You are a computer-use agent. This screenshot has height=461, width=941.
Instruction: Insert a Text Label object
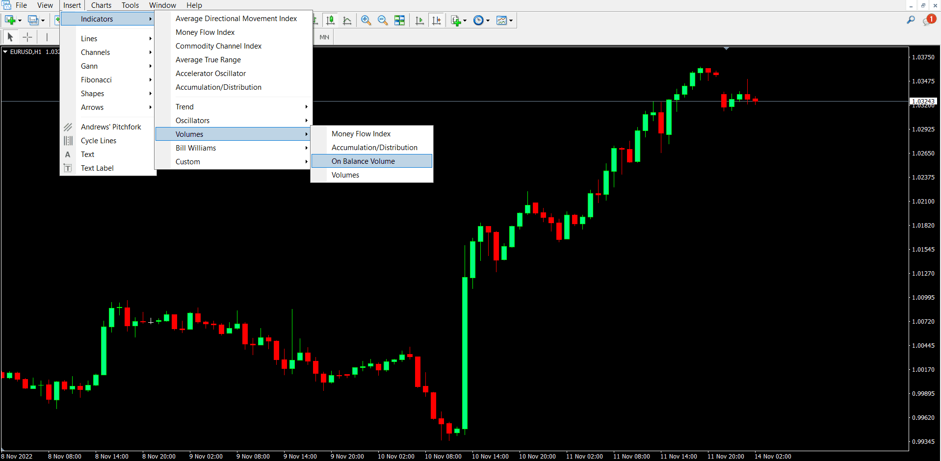coord(108,168)
